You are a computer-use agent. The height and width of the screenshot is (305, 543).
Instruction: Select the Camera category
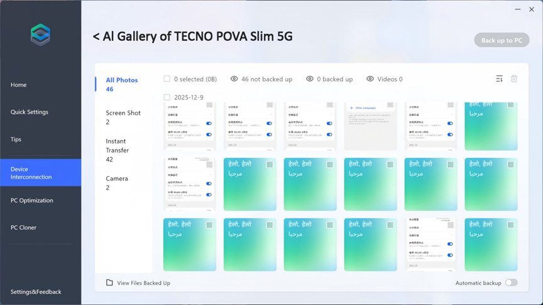coord(117,183)
